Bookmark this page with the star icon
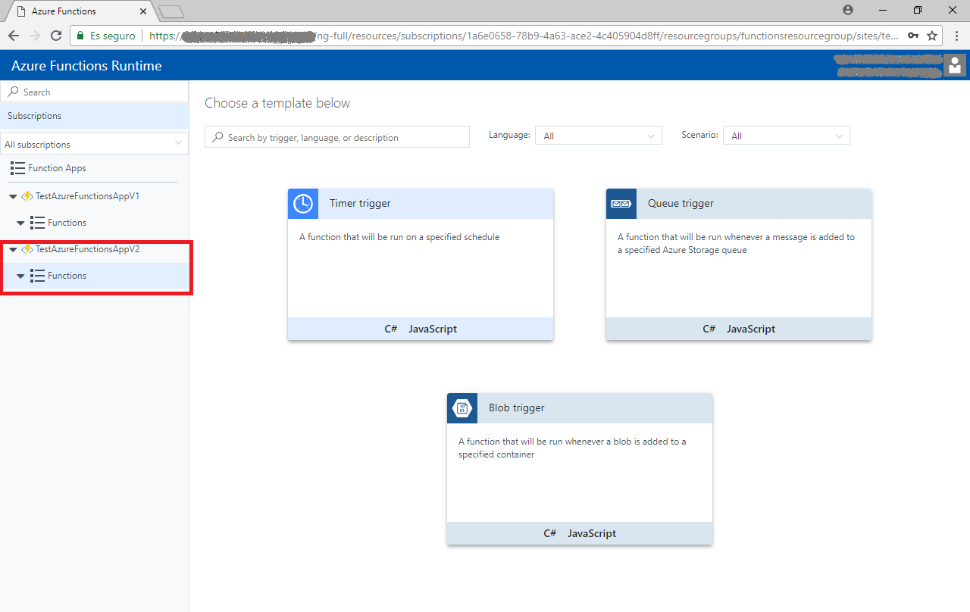The image size is (970, 612). 932,36
